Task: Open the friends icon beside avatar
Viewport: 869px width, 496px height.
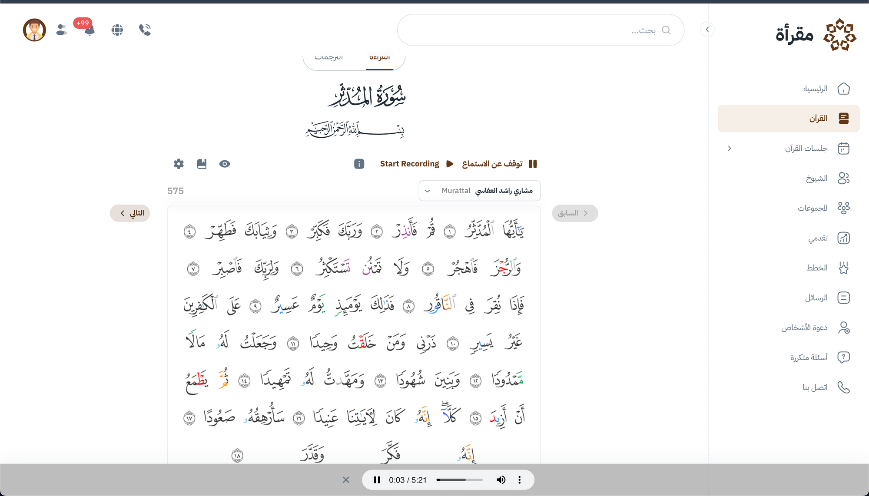Action: (62, 30)
